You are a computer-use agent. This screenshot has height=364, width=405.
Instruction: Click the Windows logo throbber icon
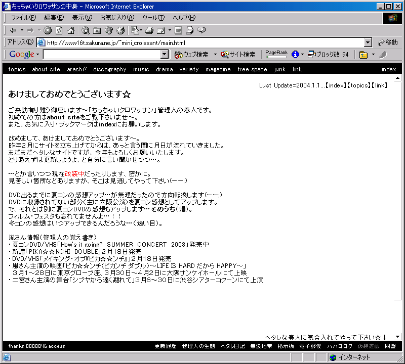(x=392, y=18)
